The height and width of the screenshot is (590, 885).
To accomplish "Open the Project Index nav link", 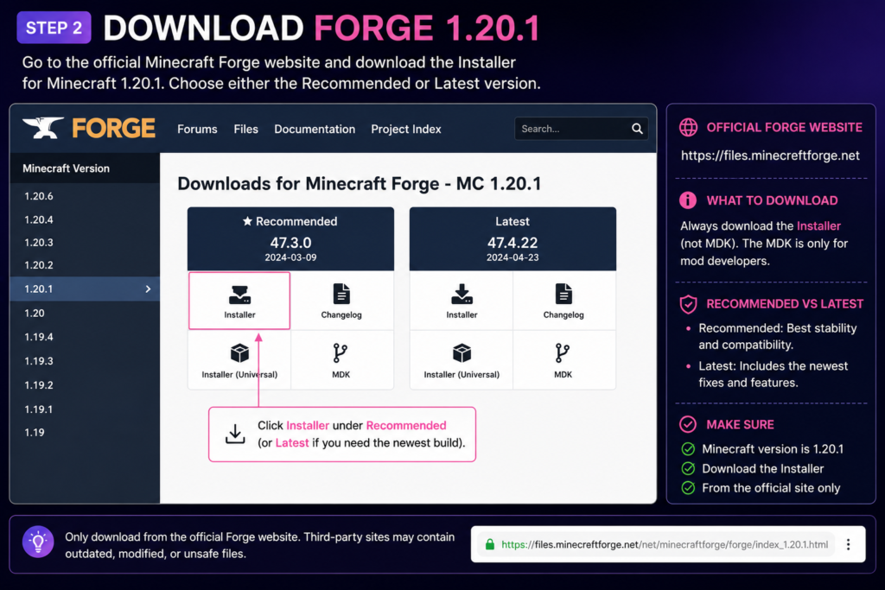I will click(x=406, y=130).
